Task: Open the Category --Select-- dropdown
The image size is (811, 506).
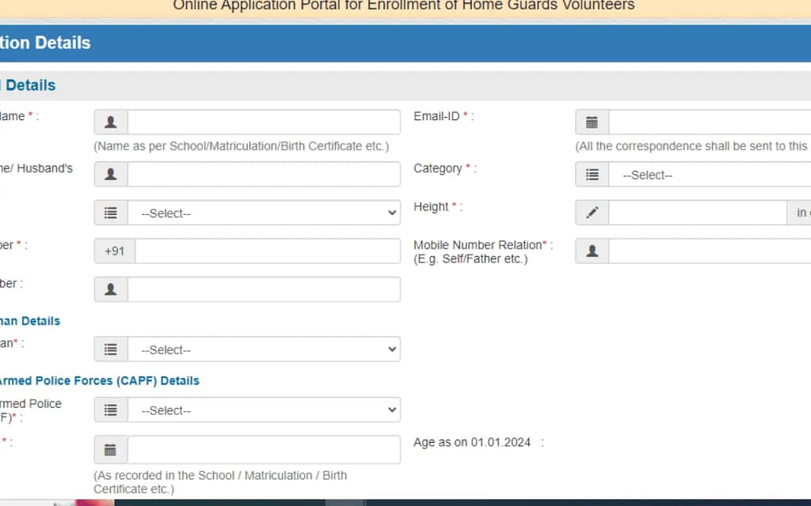Action: [x=709, y=175]
